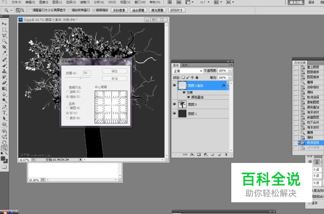324x214 pixels.
Task: Select the Clone Stamp tool
Action: click(4, 71)
